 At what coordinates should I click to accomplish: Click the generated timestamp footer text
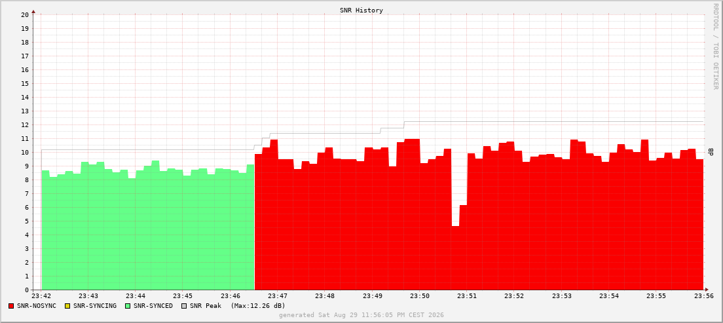click(361, 315)
